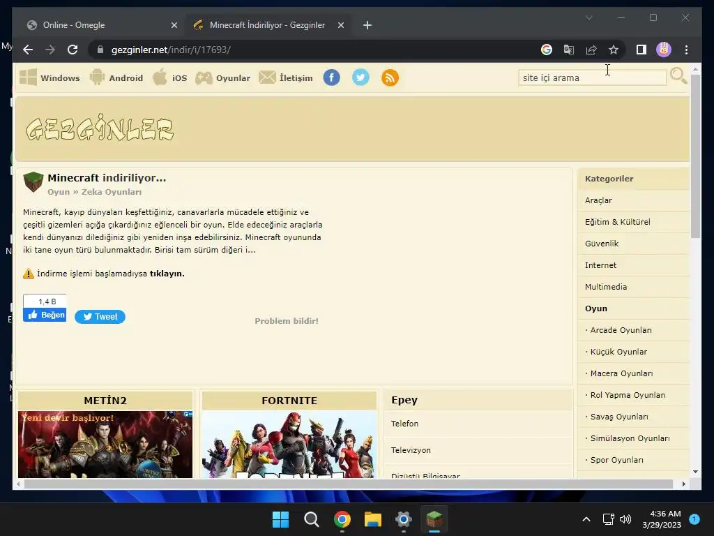The image size is (714, 536).
Task: Visit the Gezginler Twitter icon
Action: coord(360,77)
